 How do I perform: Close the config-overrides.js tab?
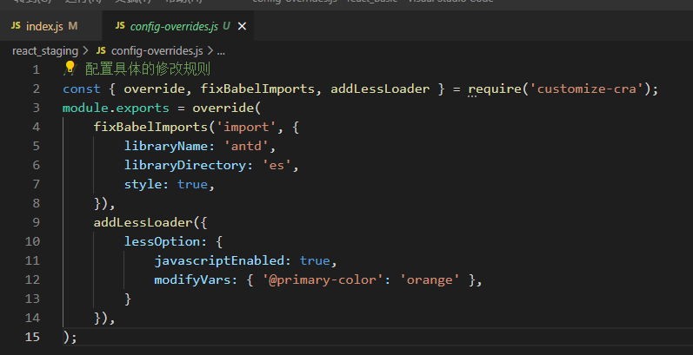click(242, 26)
